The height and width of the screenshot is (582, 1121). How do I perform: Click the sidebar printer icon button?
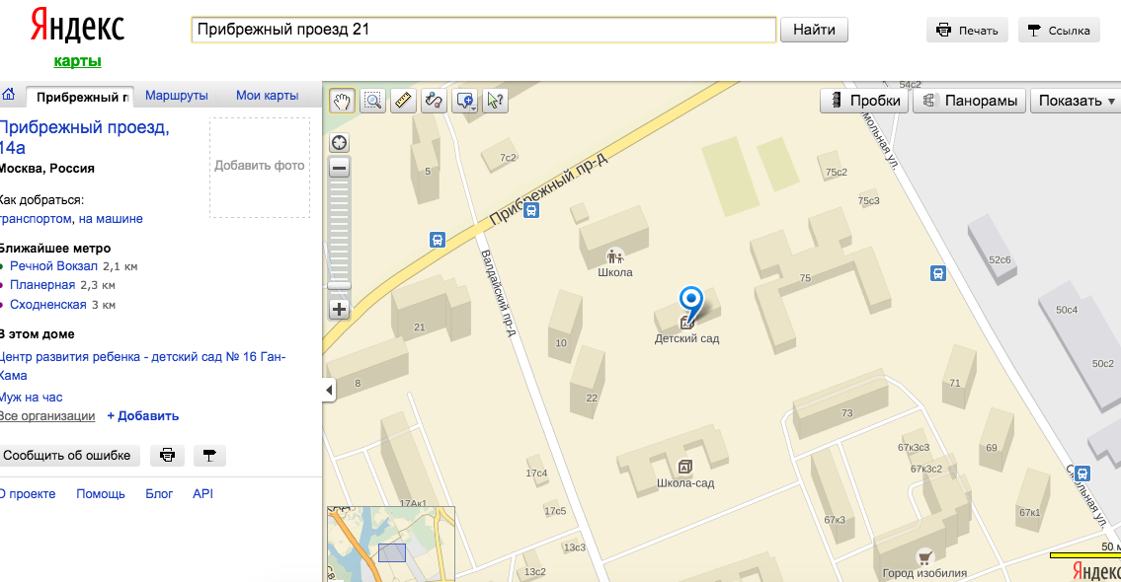point(167,456)
